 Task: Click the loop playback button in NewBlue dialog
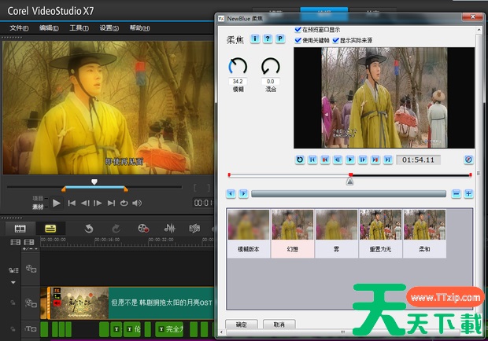(300, 159)
